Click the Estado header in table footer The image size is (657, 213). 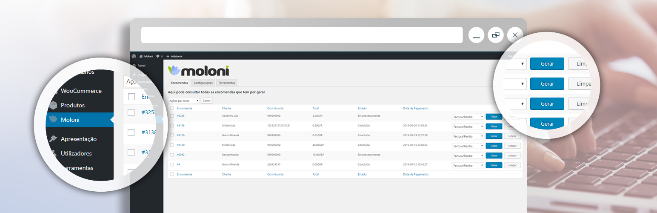coord(362,174)
